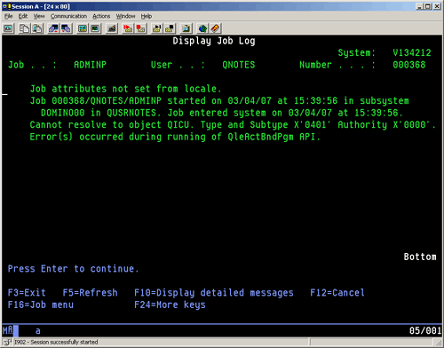Click the Paste toolbar icon
This screenshot has width=444, height=348.
pyautogui.click(x=37, y=28)
